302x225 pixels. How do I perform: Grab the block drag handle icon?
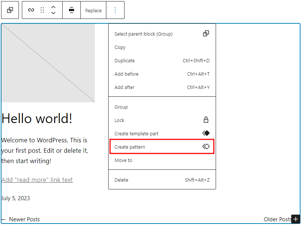(42, 10)
